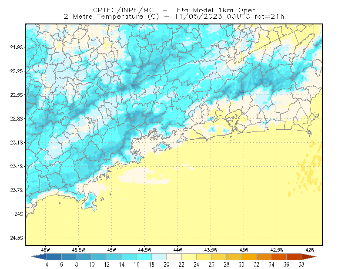Select the 26–28 degree colorbar swatch
Image resolution: width=348 pixels, height=269 pixels.
coord(219,257)
